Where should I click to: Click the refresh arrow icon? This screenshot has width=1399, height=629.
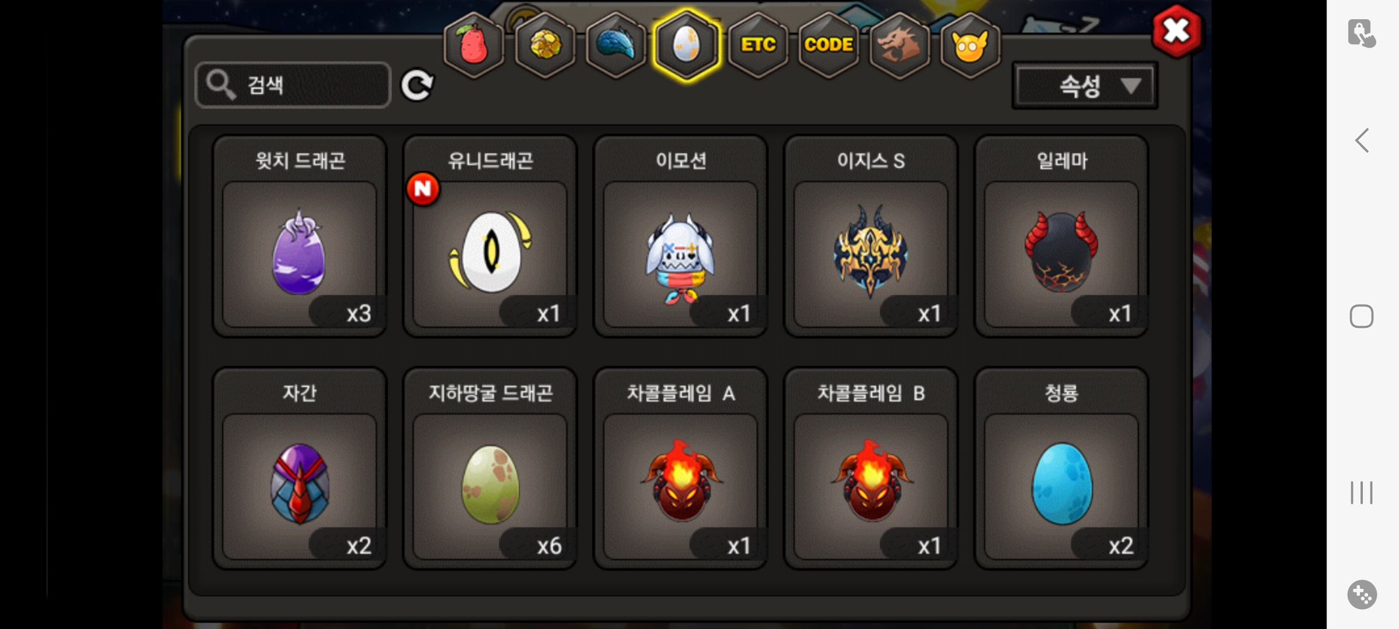point(417,85)
